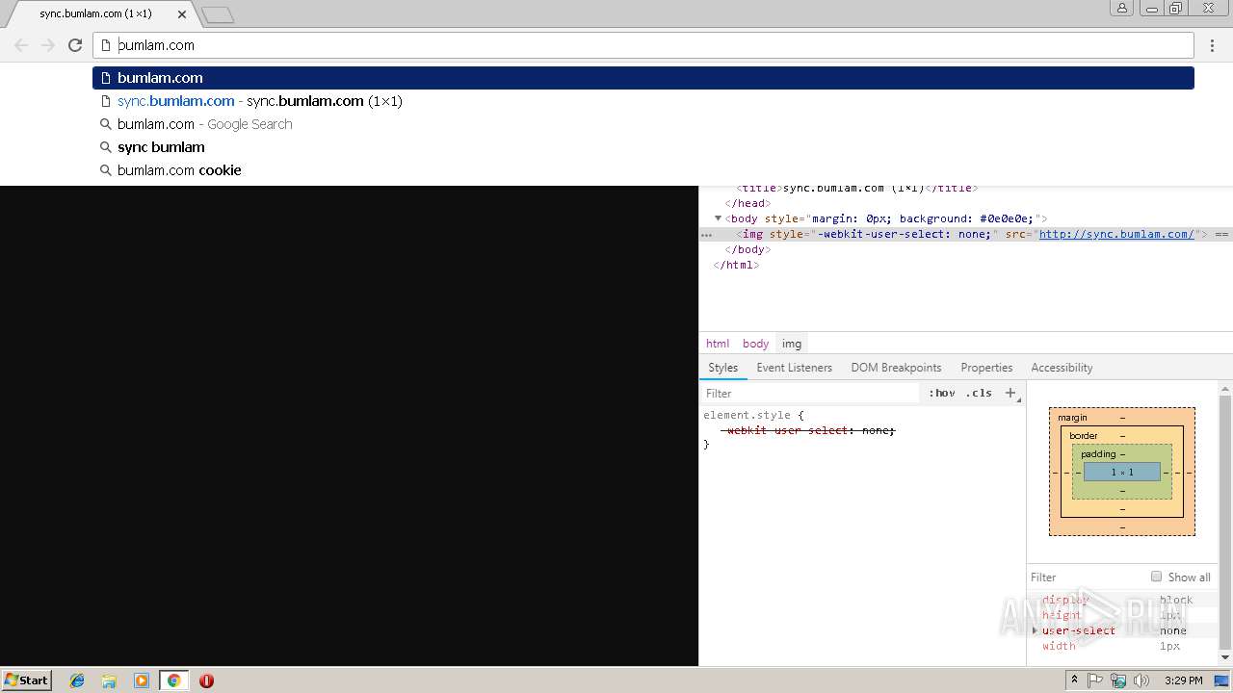Launch Internet Explorer from taskbar
Image resolution: width=1233 pixels, height=693 pixels.
[x=77, y=680]
